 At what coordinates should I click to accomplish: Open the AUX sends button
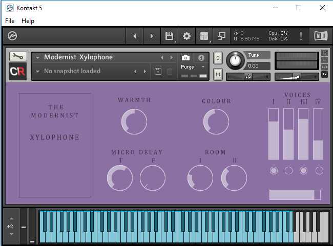[x=324, y=67]
